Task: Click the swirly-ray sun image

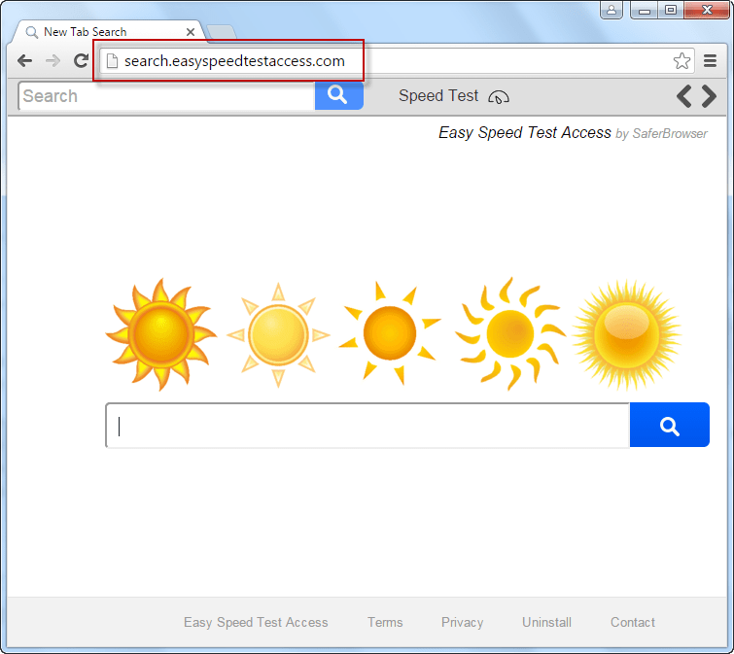Action: point(510,333)
